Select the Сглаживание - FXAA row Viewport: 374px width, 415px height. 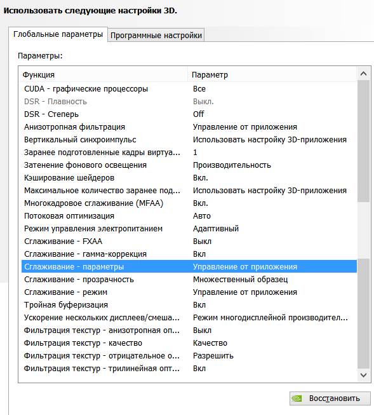tap(189, 241)
